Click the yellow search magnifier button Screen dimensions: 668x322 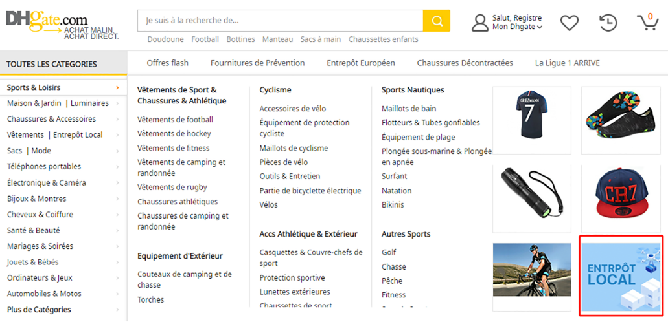436,21
